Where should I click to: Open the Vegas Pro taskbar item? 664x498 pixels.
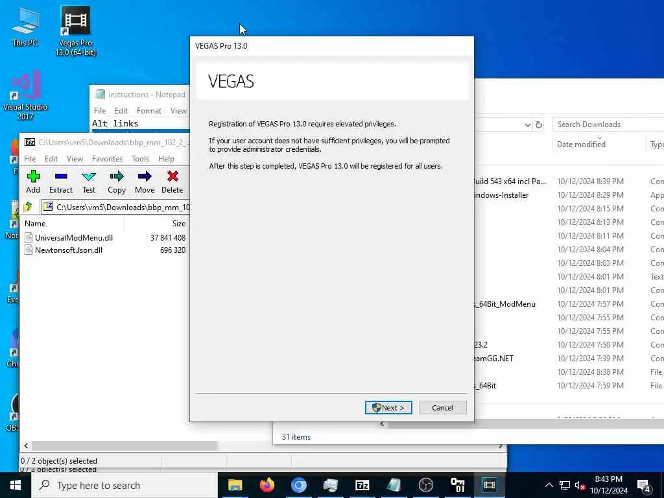[x=489, y=485]
